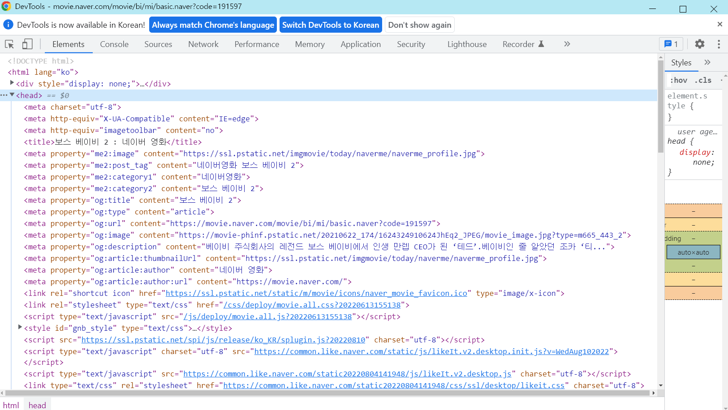Image resolution: width=728 pixels, height=410 pixels.
Task: Open the splugin.js script link
Action: (223, 340)
